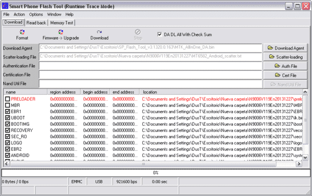Click the 0:00 sec status entry

(x=159, y=181)
